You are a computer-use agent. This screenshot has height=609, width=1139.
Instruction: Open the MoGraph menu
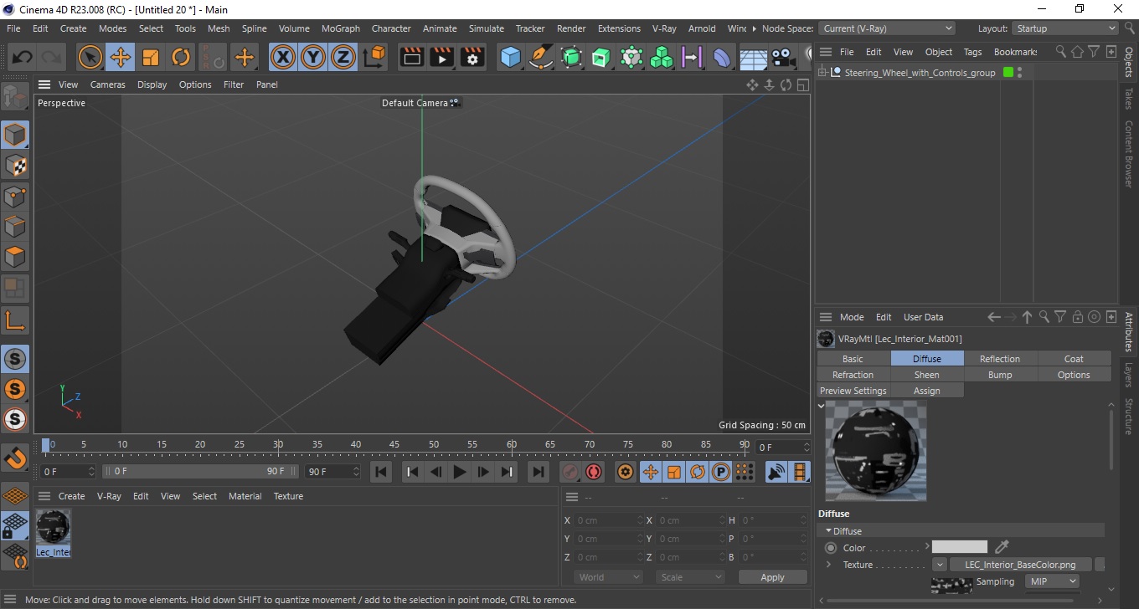[341, 28]
